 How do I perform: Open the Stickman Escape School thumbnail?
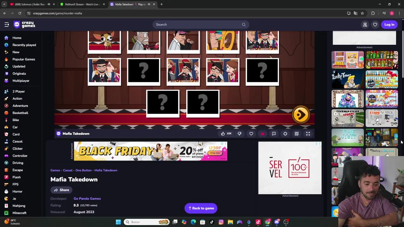[348, 118]
